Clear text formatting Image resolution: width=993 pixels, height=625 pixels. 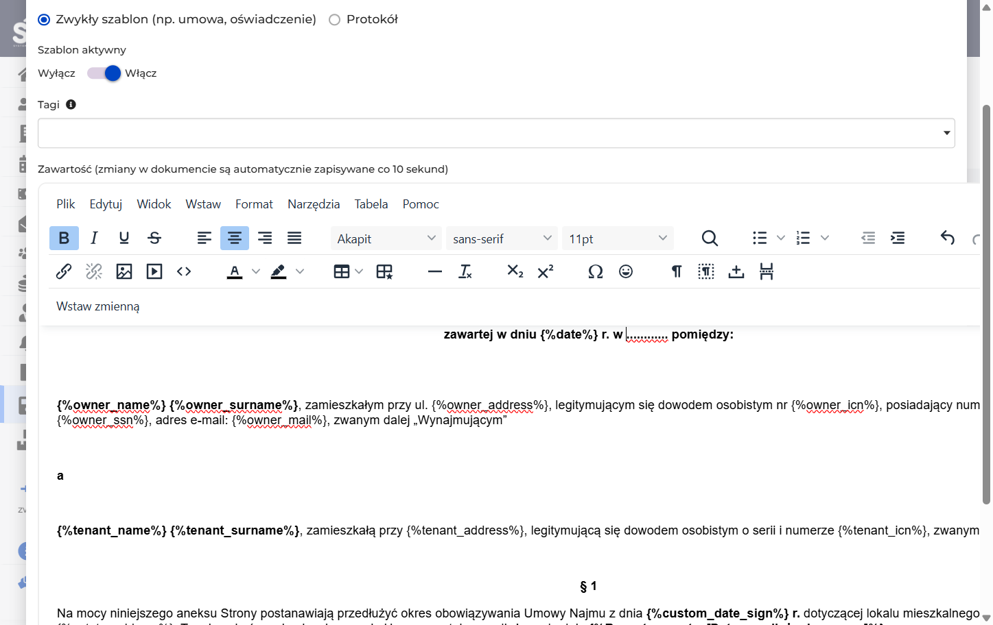tap(465, 271)
